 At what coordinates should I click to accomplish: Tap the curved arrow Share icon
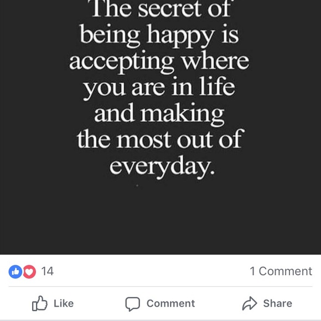pos(250,303)
